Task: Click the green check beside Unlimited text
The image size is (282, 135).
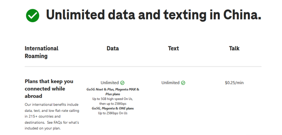Action: [183, 83]
